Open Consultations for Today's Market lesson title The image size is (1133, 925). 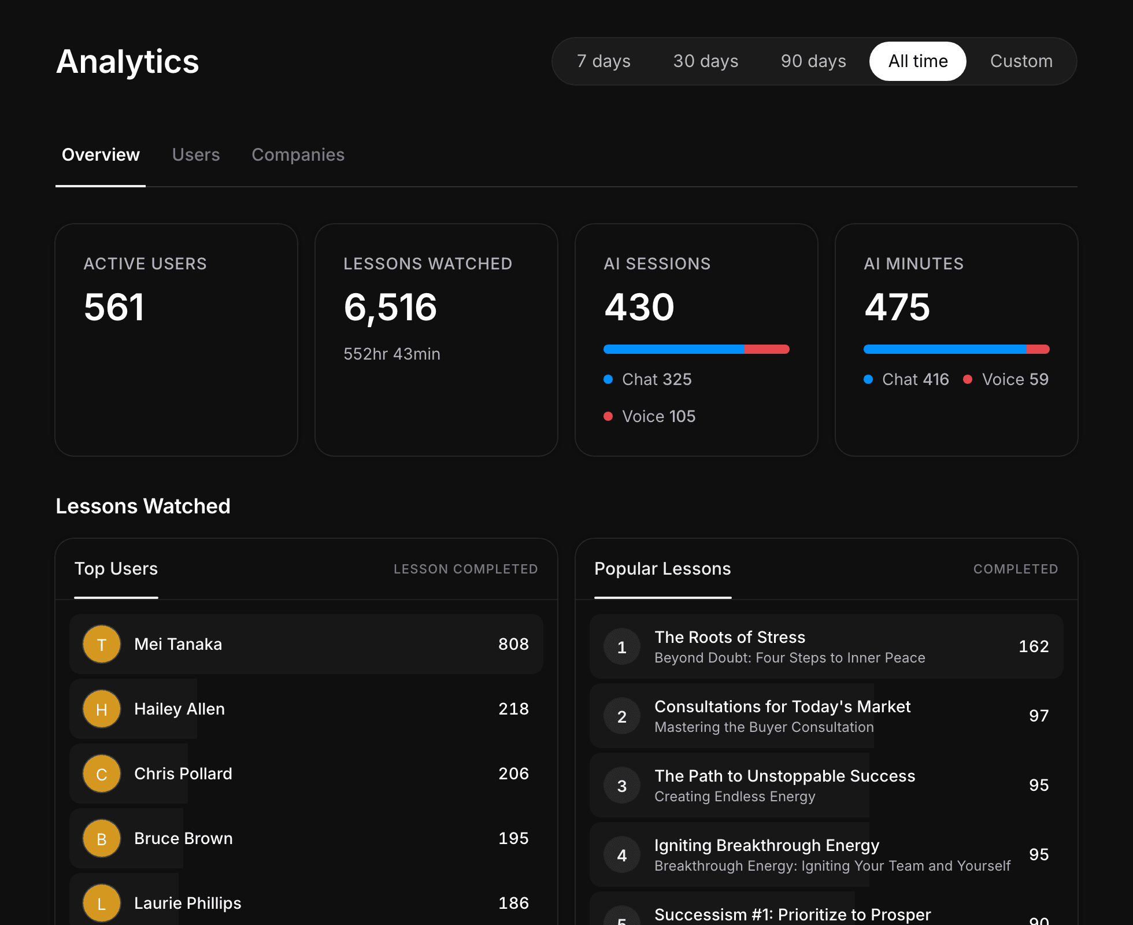click(x=783, y=706)
